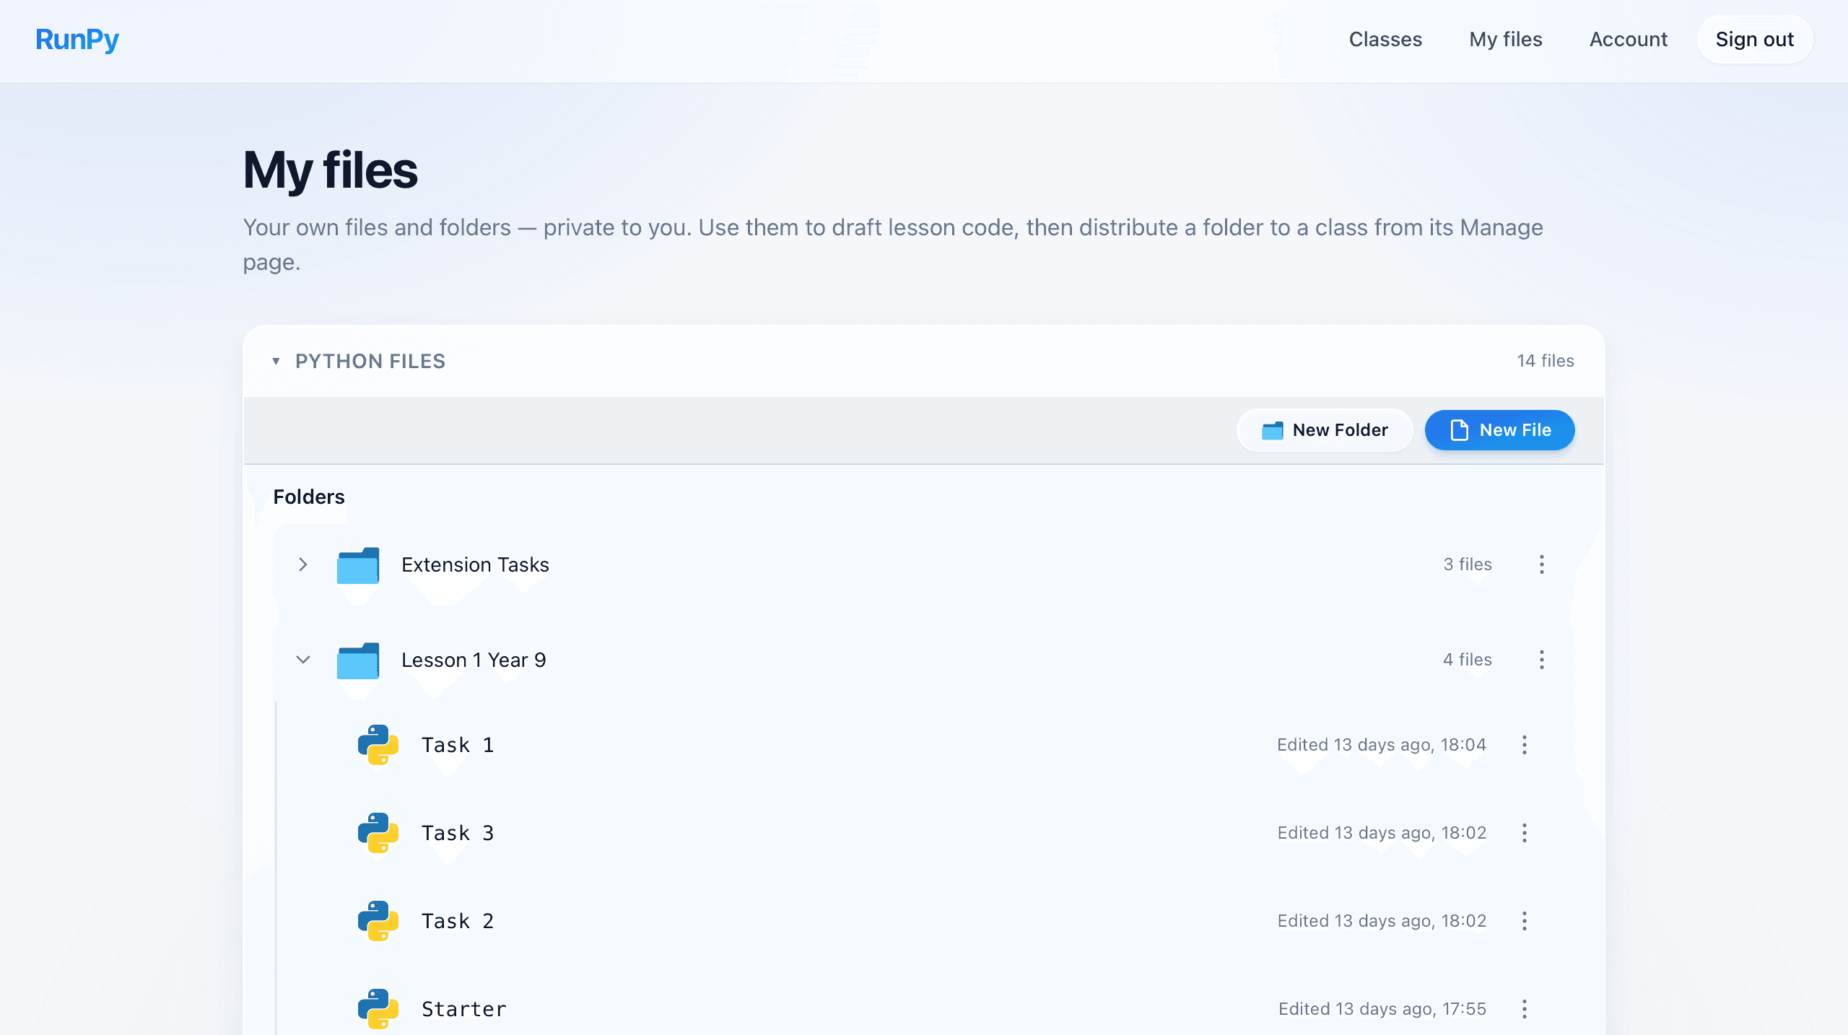The image size is (1848, 1035).
Task: Create a New Folder
Action: 1325,430
